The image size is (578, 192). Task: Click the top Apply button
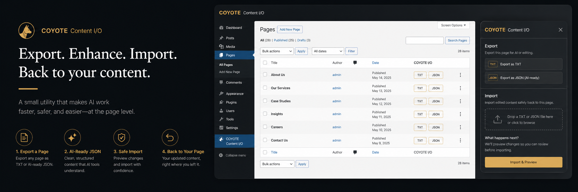click(x=301, y=51)
